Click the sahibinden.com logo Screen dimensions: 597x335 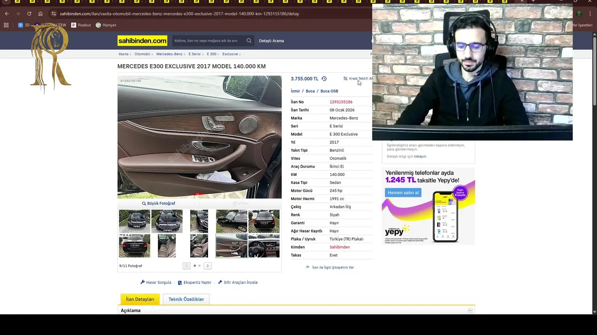pyautogui.click(x=142, y=41)
